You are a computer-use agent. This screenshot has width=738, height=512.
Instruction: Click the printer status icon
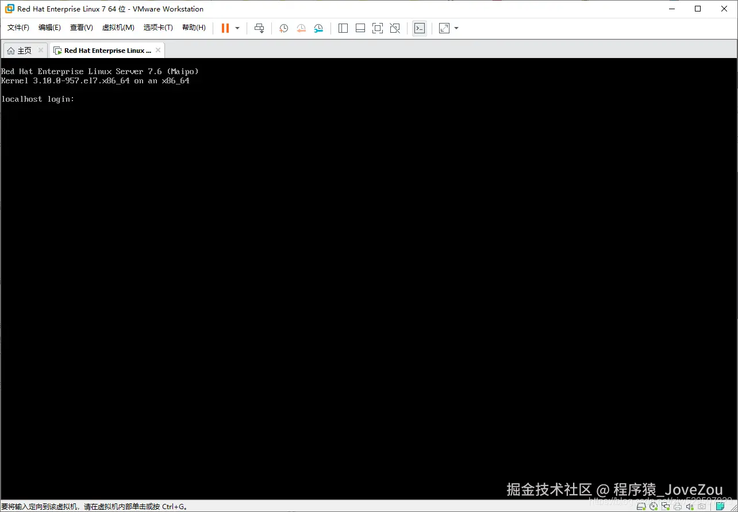pyautogui.click(x=678, y=506)
